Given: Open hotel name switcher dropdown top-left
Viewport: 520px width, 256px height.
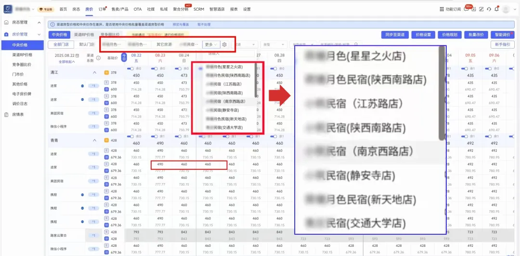Looking at the screenshot, I should (33, 9).
